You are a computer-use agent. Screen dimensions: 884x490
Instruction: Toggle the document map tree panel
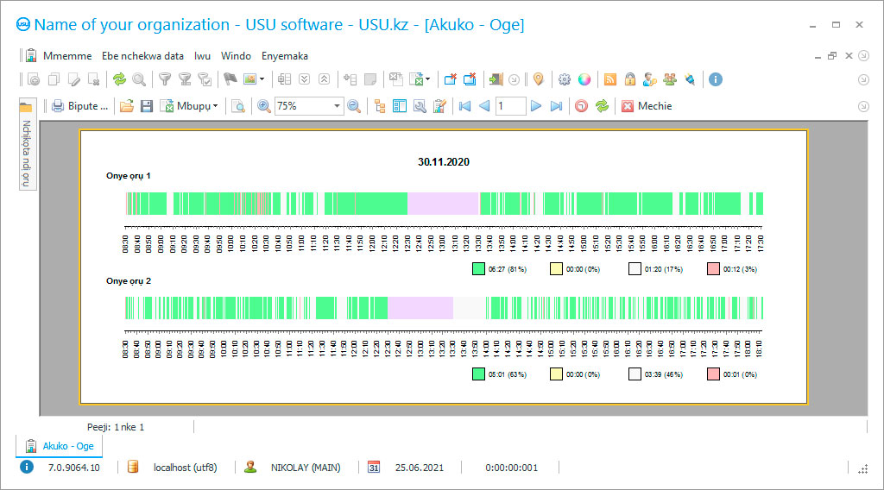coord(380,106)
